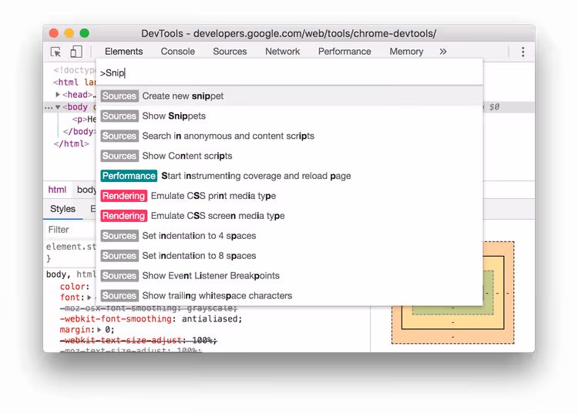Select the closing </html> tag line
The height and width of the screenshot is (414, 578).
(x=71, y=143)
